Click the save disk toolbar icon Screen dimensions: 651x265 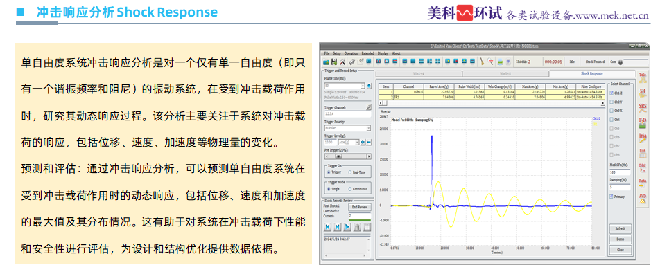(x=334, y=62)
